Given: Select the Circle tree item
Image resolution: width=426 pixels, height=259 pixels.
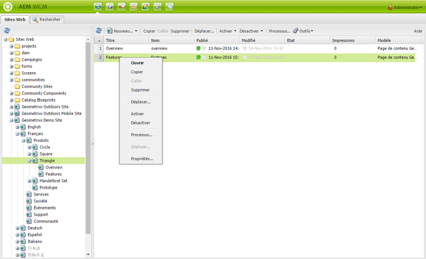Looking at the screenshot, I should (x=45, y=147).
